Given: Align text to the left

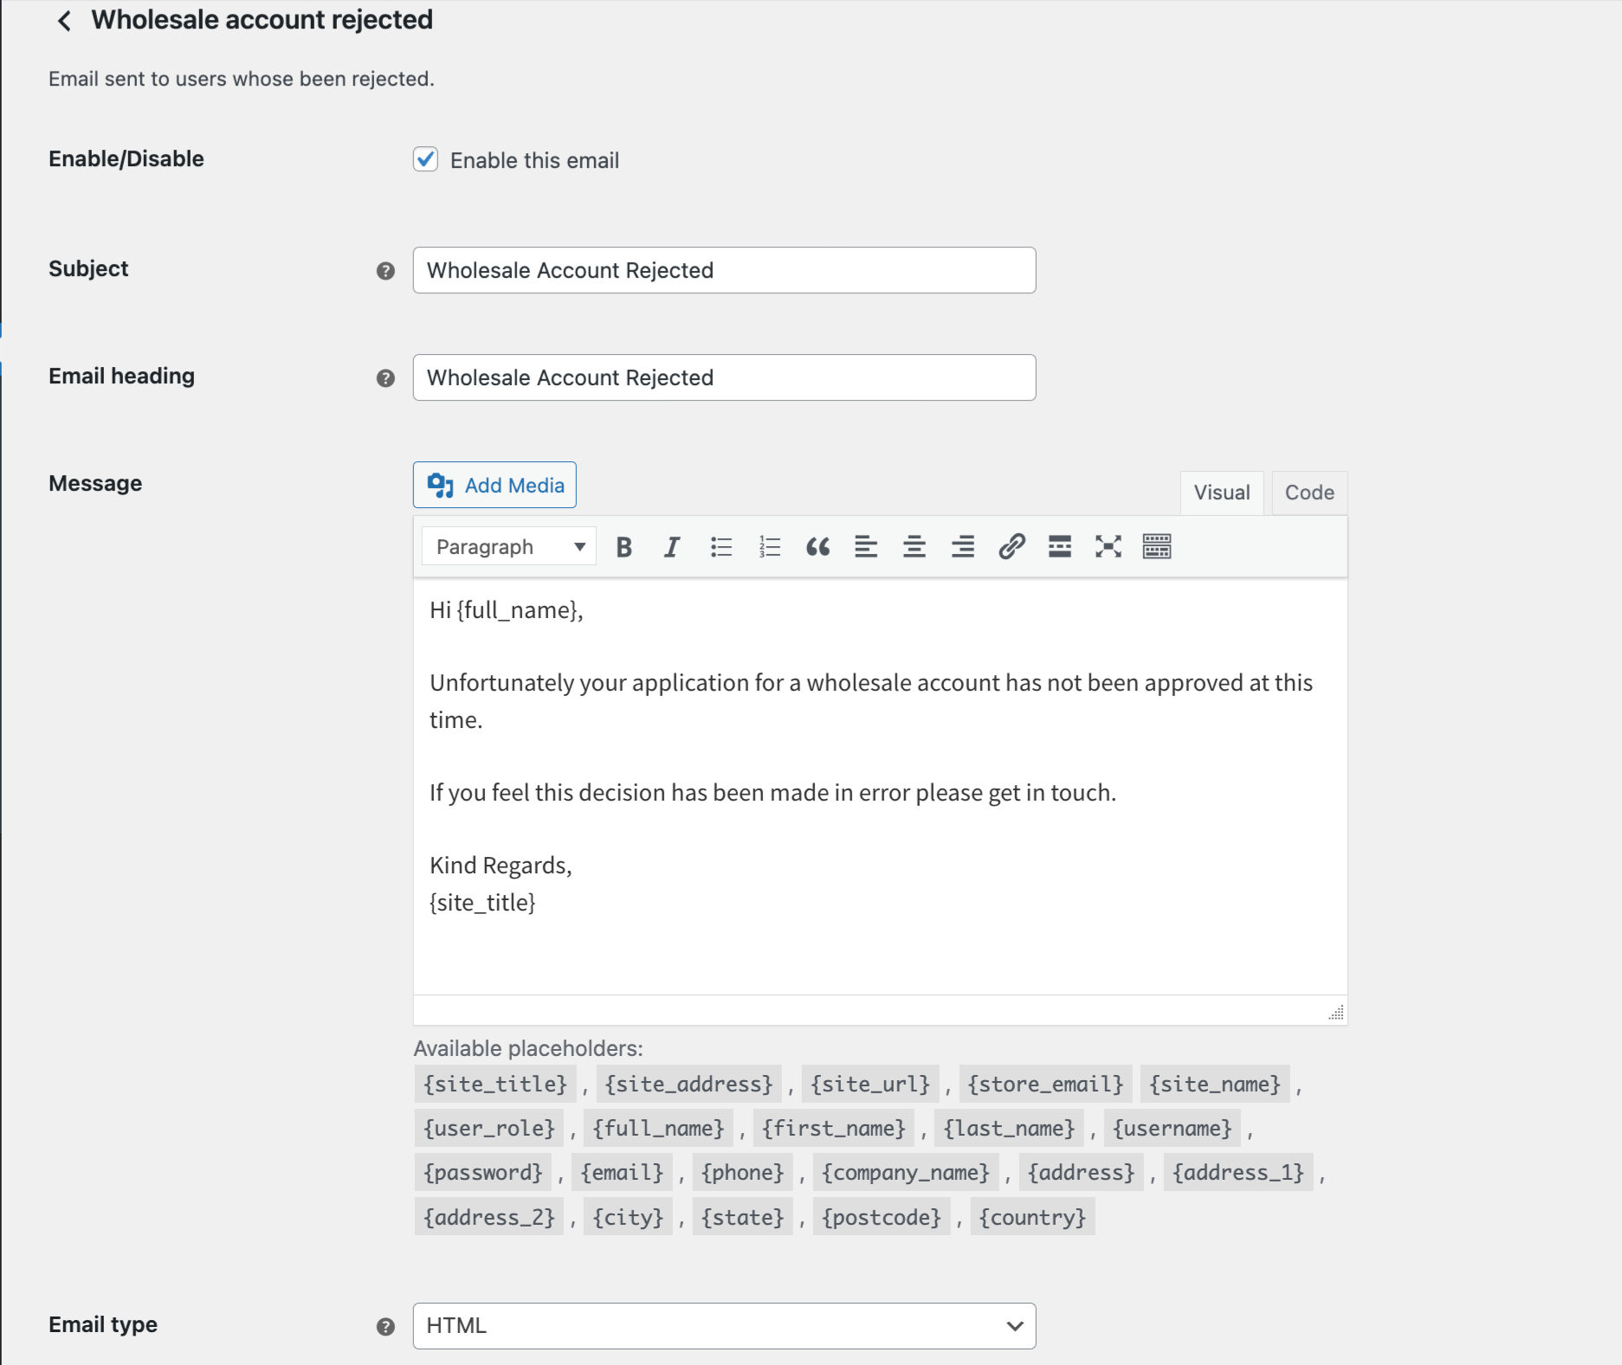Looking at the screenshot, I should [866, 547].
